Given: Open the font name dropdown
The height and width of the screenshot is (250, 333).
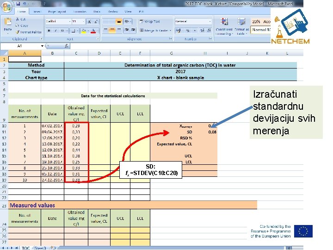Looking at the screenshot, I should (70, 21).
